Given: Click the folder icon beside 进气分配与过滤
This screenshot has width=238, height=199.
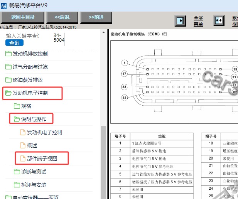Looking at the screenshot, I should click(x=8, y=67).
